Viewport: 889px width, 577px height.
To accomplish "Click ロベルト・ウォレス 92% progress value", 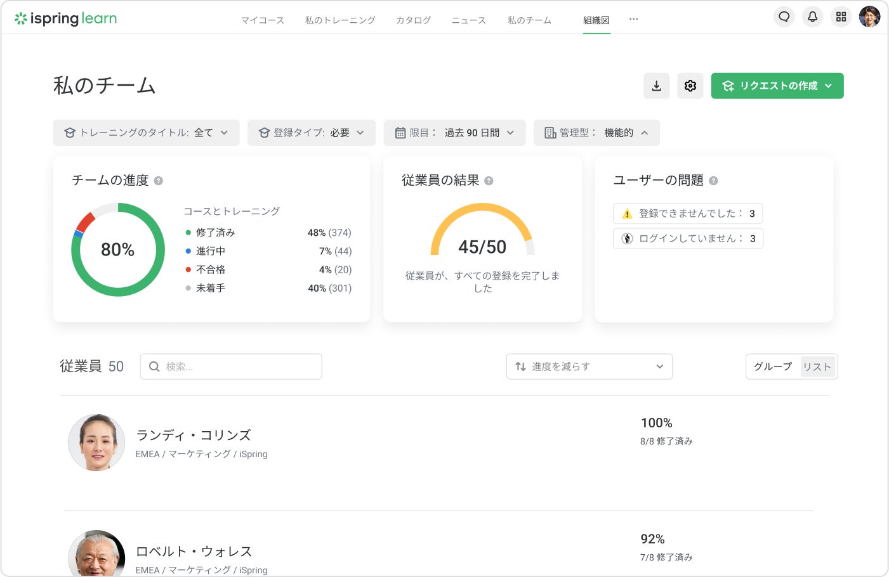I will point(652,539).
